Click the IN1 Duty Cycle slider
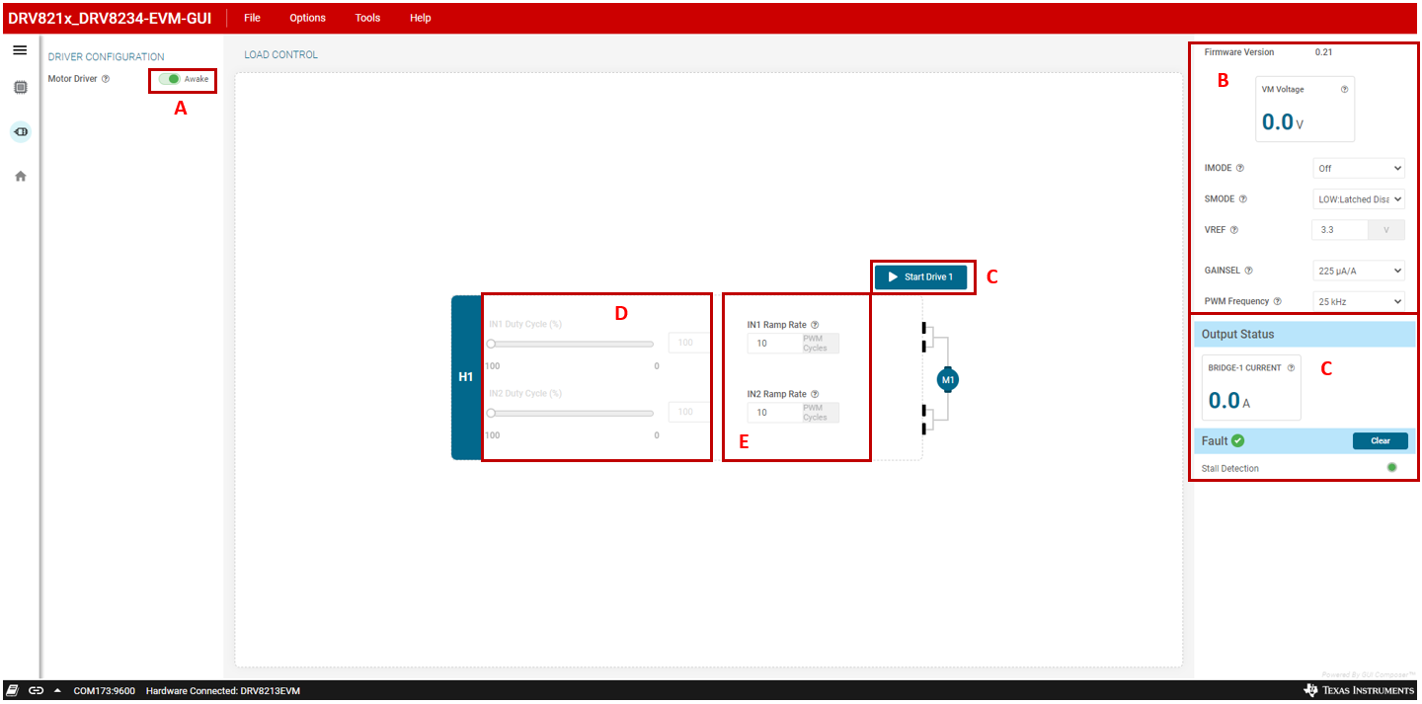The width and height of the screenshot is (1422, 704). 572,344
